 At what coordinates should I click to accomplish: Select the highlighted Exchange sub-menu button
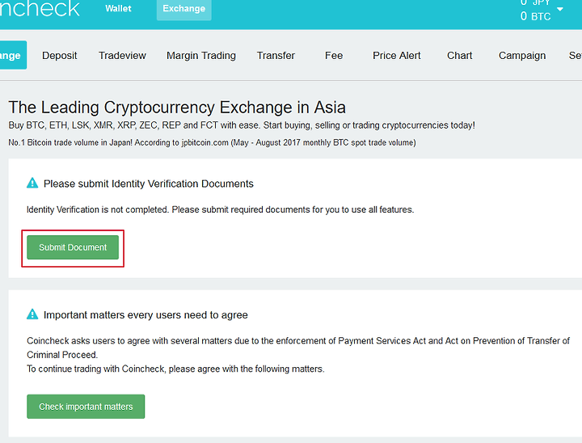[x=11, y=55]
